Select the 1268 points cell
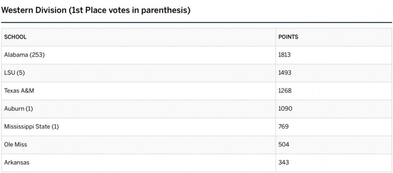 (x=334, y=91)
